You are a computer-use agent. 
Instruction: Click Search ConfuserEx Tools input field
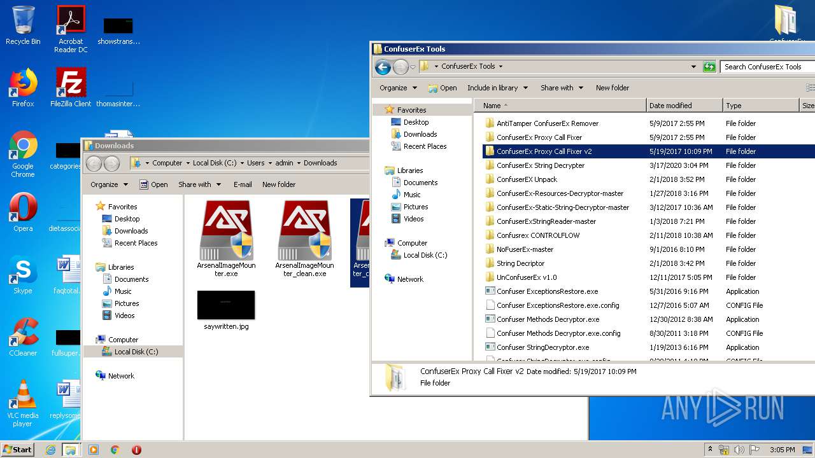click(768, 67)
